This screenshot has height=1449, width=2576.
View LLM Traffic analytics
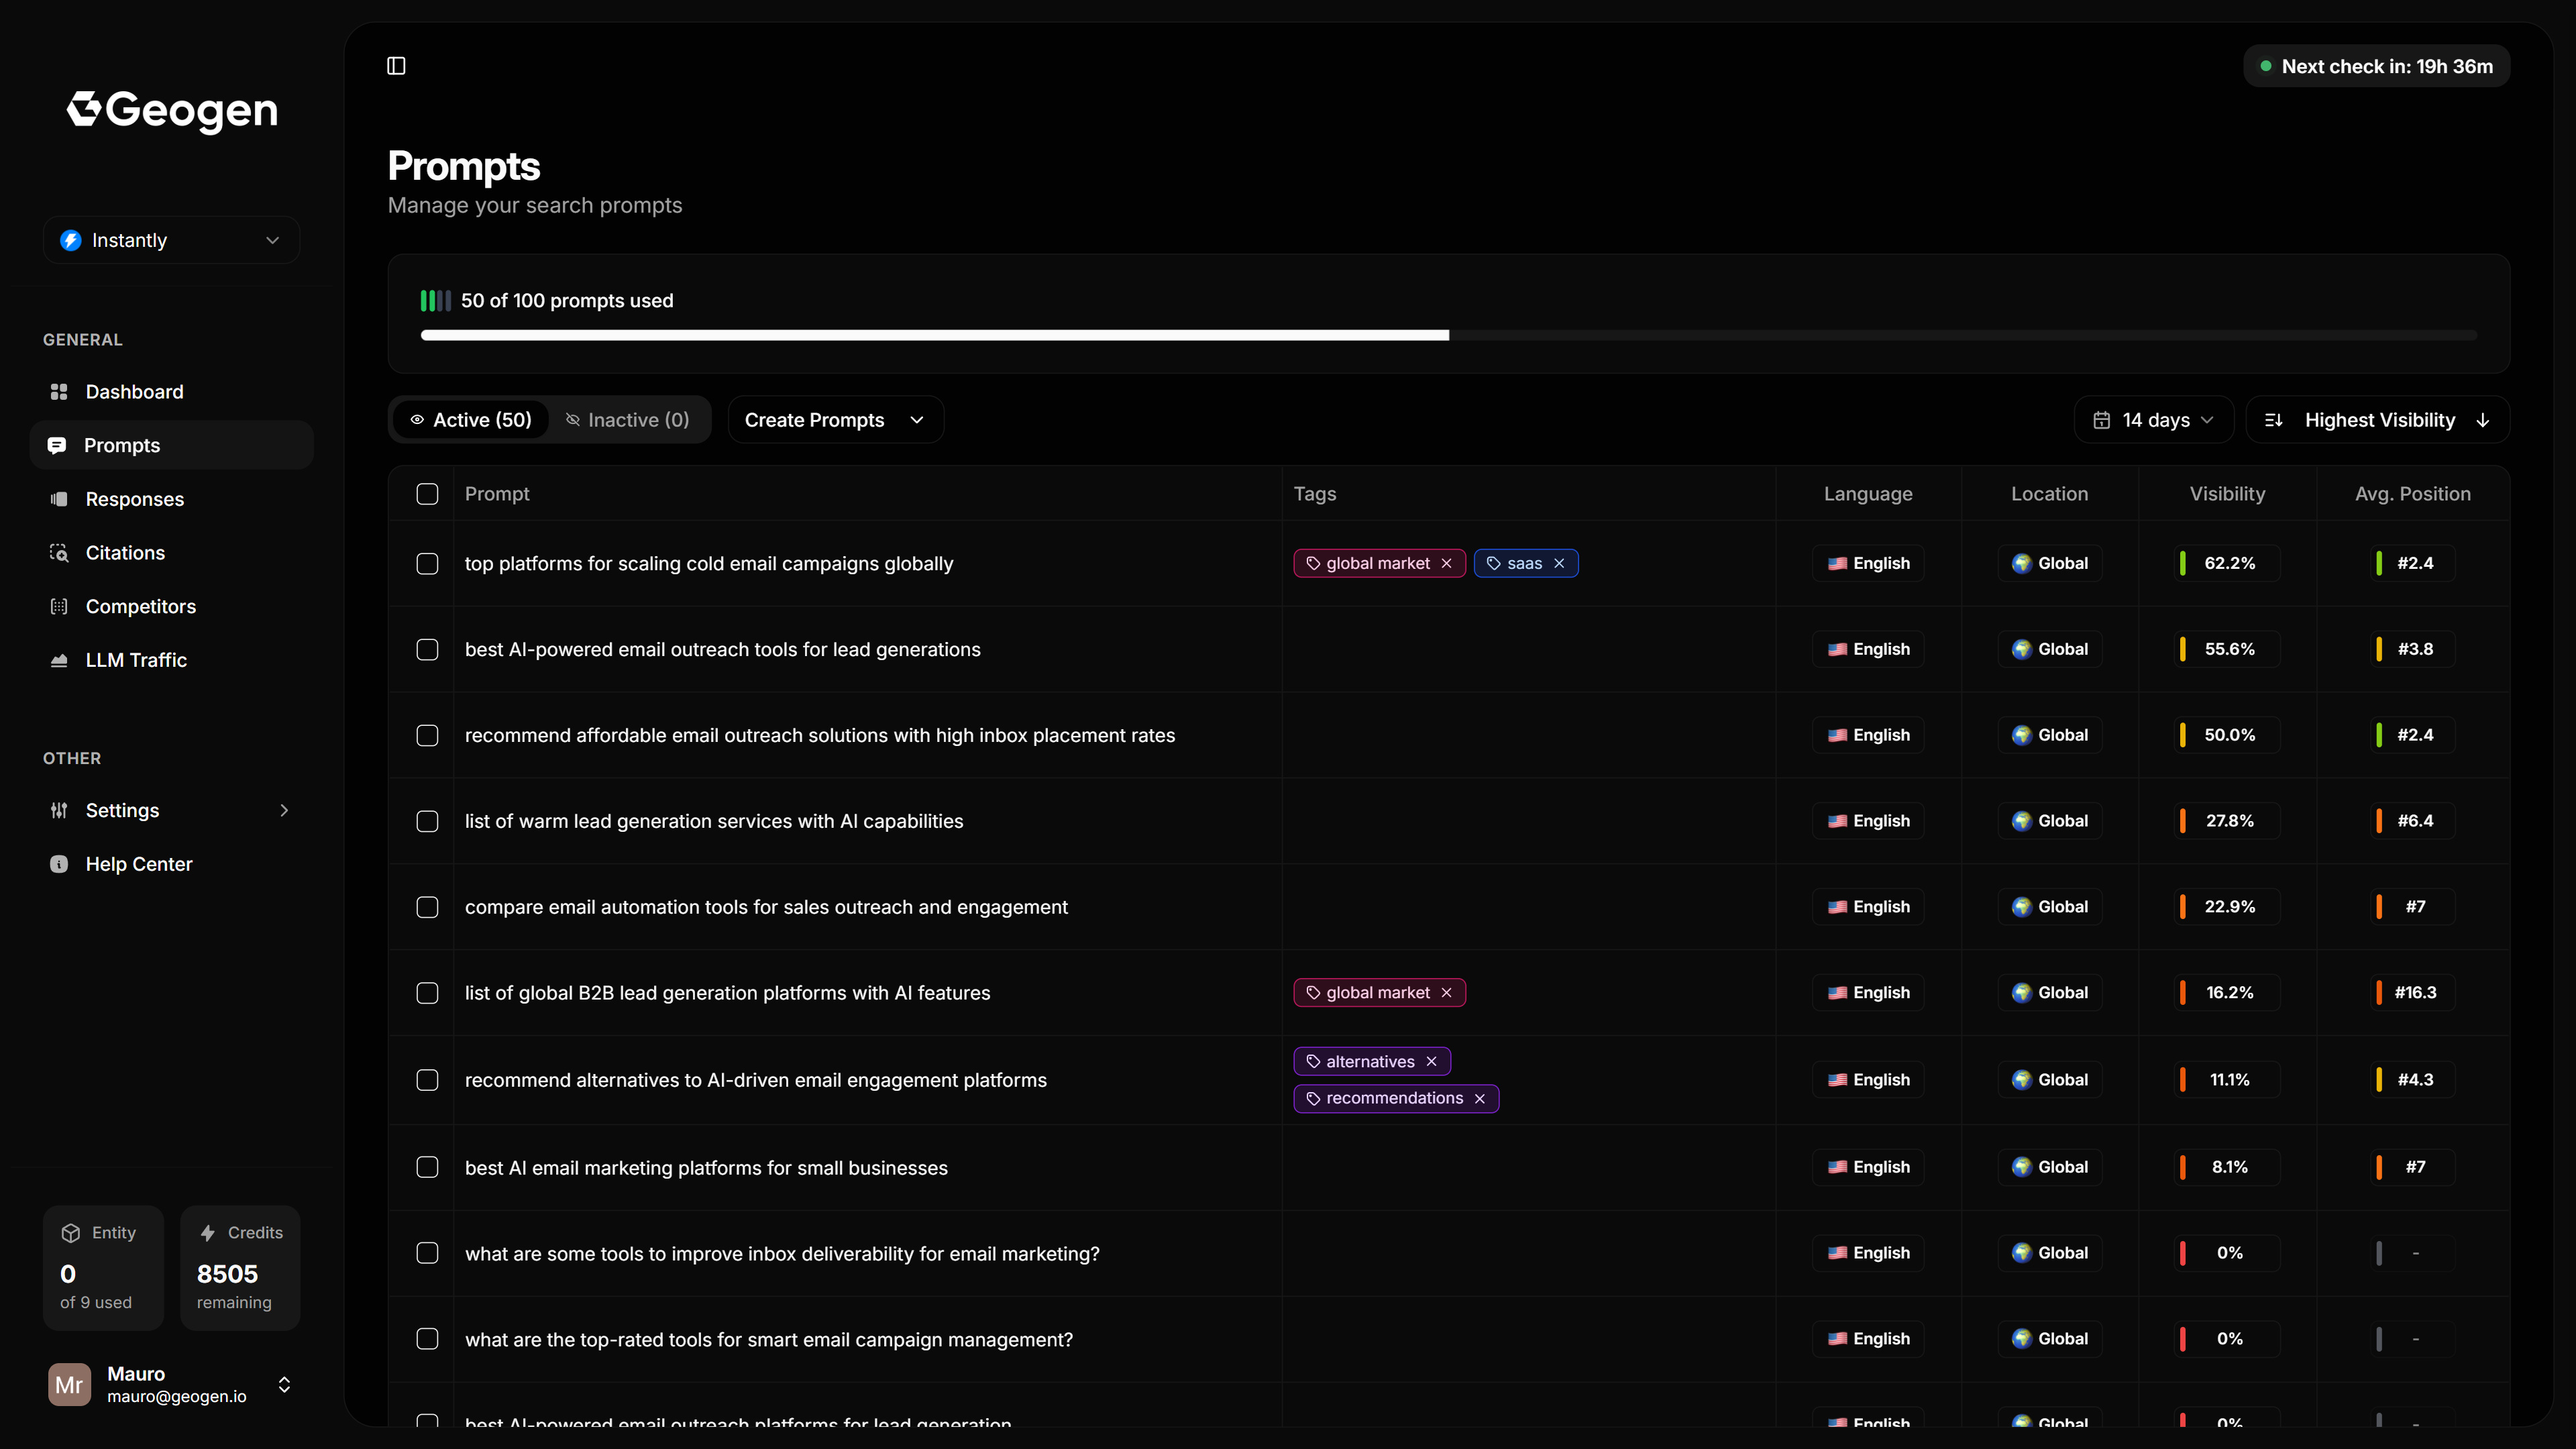pos(136,659)
